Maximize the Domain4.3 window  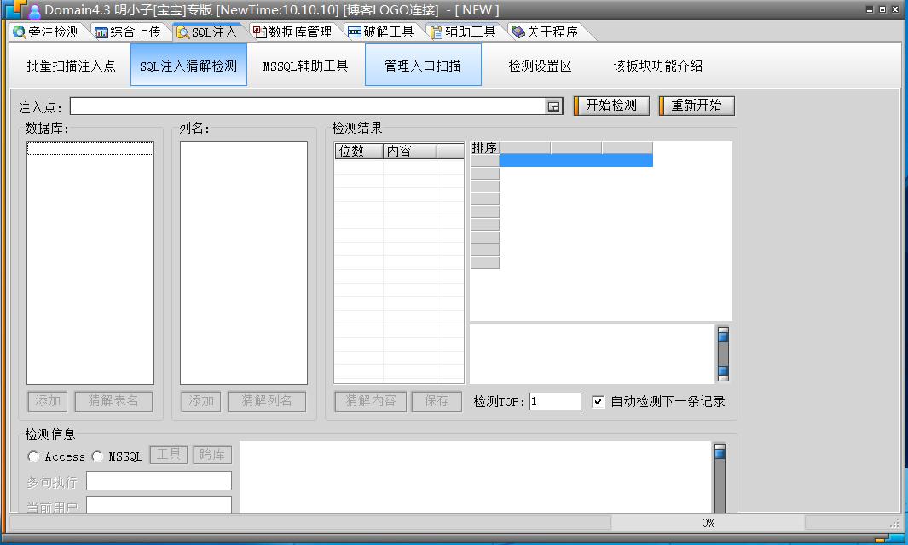(x=882, y=9)
